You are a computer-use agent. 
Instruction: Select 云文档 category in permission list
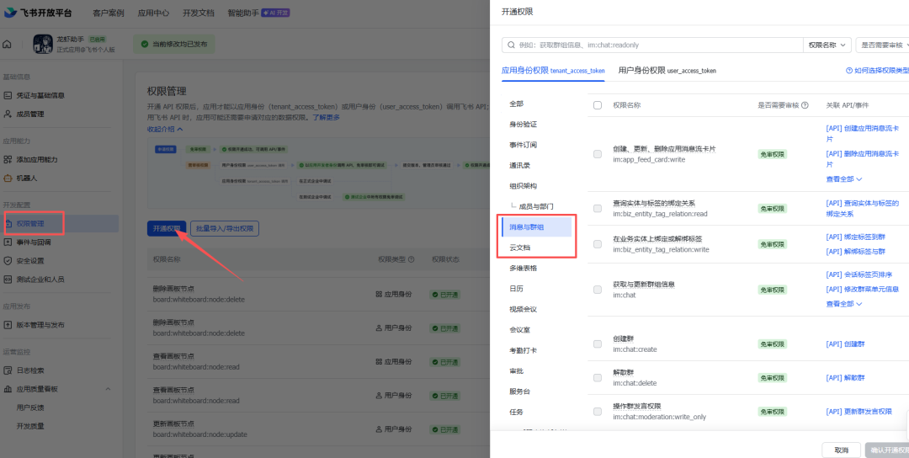[520, 248]
